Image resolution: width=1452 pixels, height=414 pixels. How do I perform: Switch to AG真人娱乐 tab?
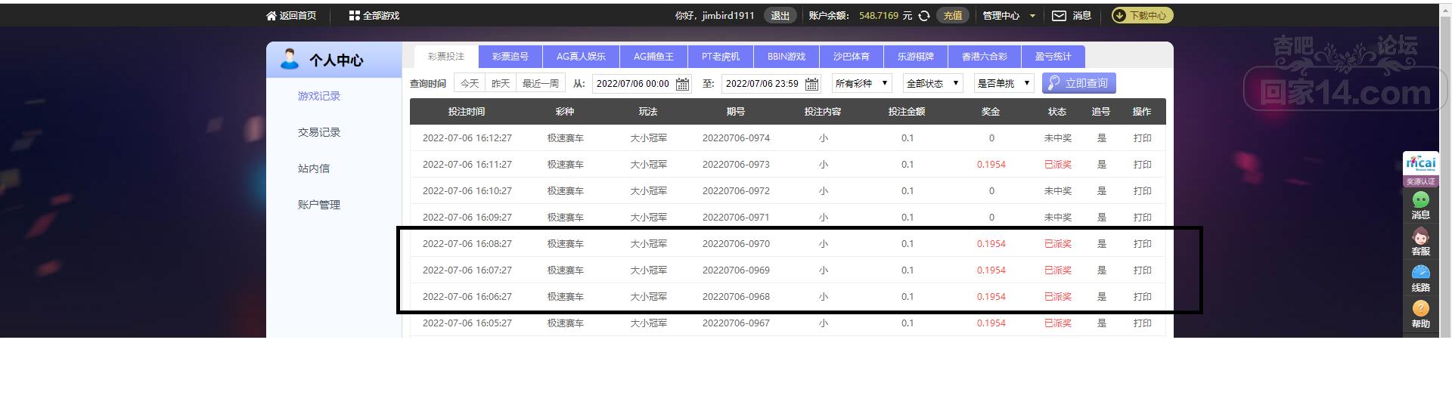click(x=581, y=57)
